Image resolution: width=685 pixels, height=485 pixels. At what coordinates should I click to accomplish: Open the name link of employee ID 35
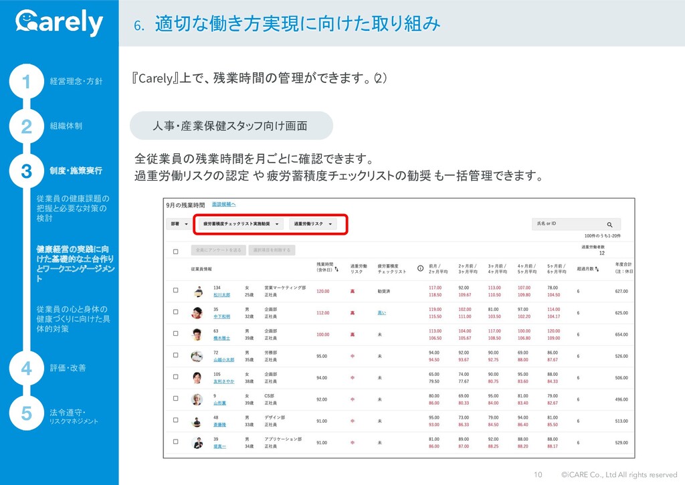click(221, 316)
